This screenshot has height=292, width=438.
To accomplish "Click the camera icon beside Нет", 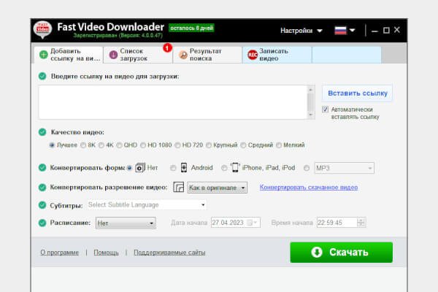I will click(x=140, y=168).
